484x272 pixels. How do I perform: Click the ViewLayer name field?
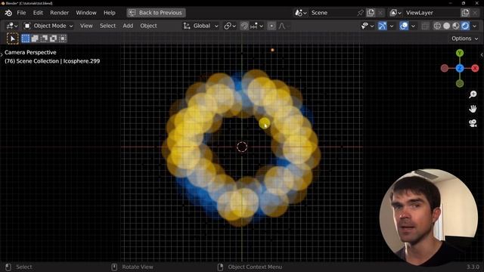pyautogui.click(x=432, y=13)
